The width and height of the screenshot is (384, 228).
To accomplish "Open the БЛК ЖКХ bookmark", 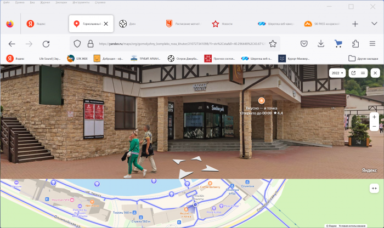I will [77, 59].
